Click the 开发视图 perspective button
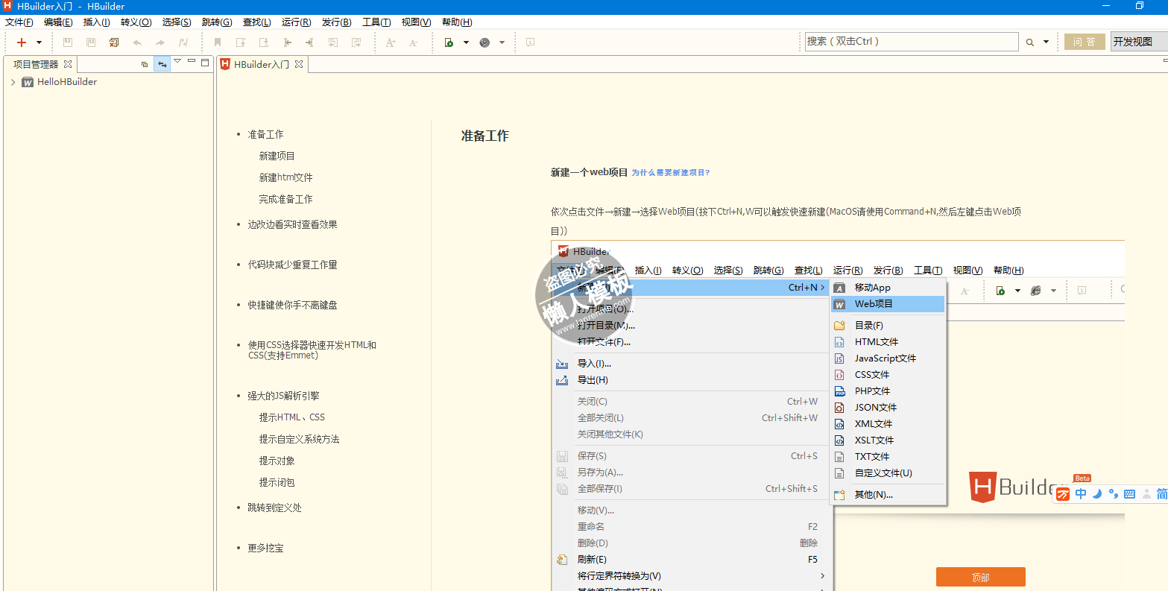The height and width of the screenshot is (591, 1168). (x=1139, y=42)
